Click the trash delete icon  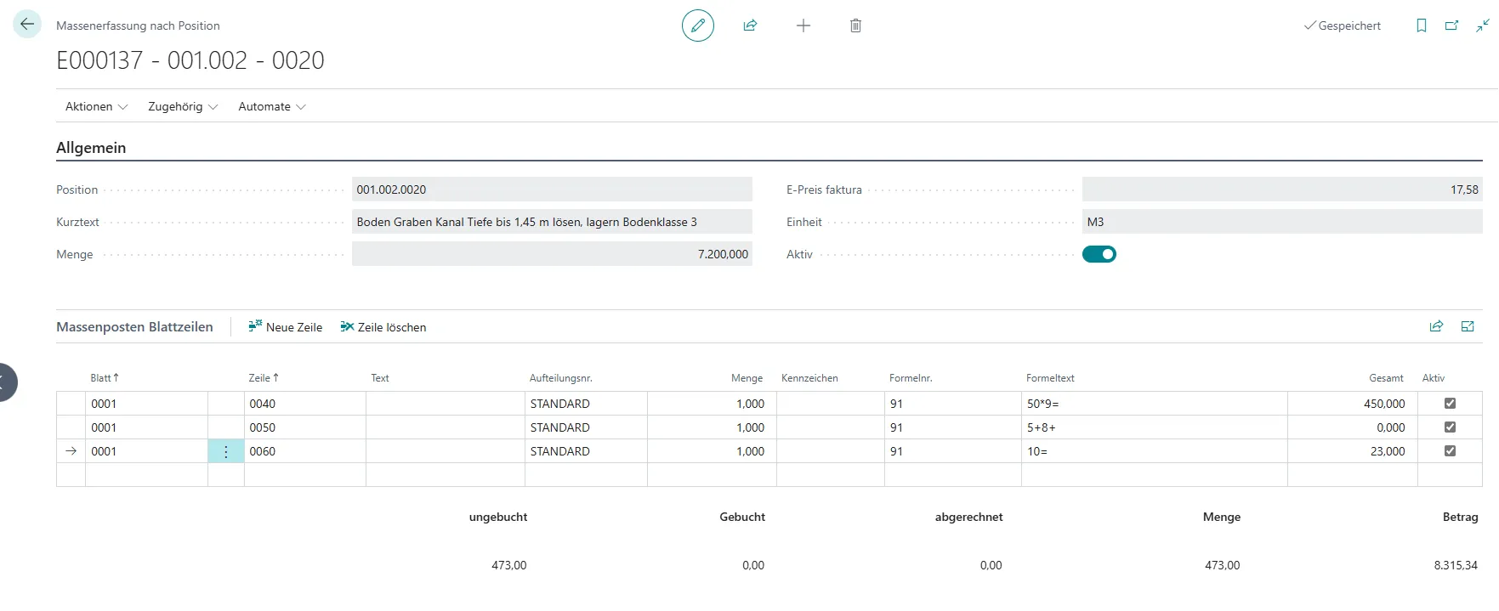tap(855, 25)
